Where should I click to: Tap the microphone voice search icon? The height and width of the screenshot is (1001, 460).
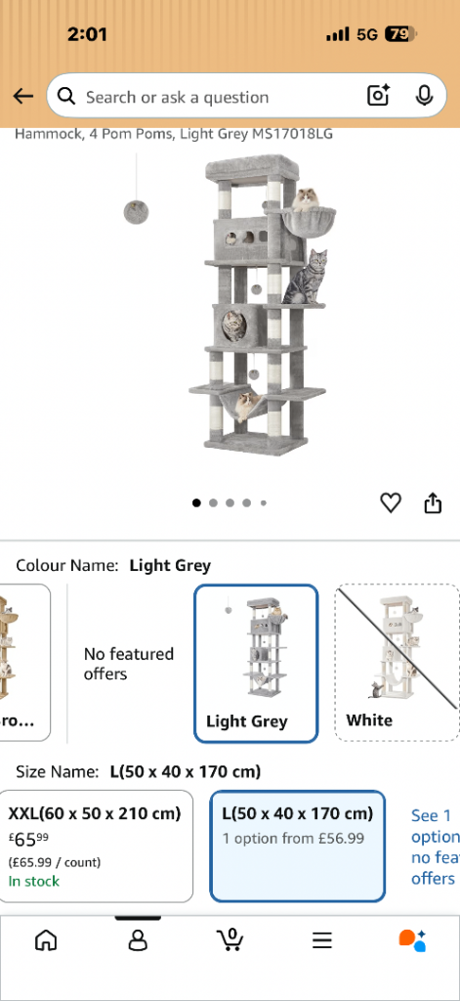tap(424, 96)
